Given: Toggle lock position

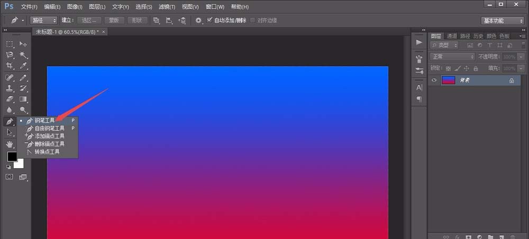Looking at the screenshot, I should tap(467, 68).
